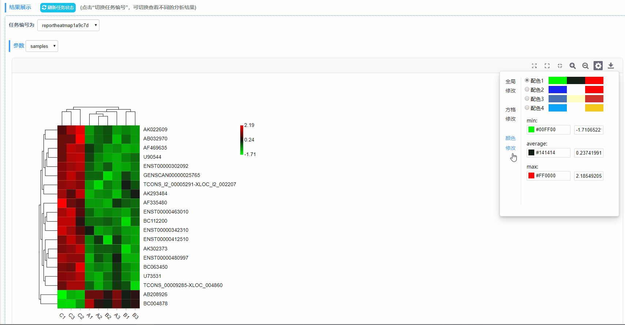
Task: Click the gene label AK302373
Action: 155,249
